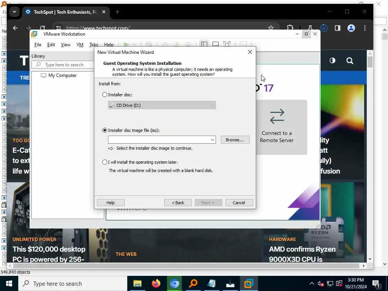388x291 pixels.
Task: Click the wizard Help button
Action: pyautogui.click(x=111, y=203)
